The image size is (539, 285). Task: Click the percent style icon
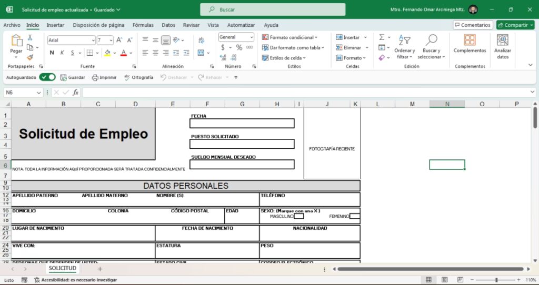point(239,47)
